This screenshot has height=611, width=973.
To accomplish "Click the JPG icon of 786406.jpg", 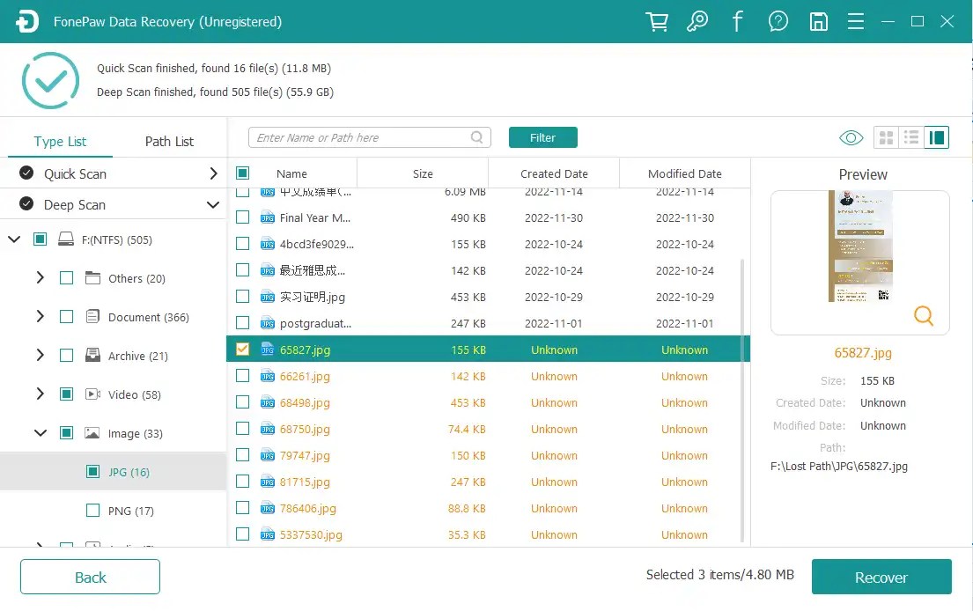I will (268, 508).
